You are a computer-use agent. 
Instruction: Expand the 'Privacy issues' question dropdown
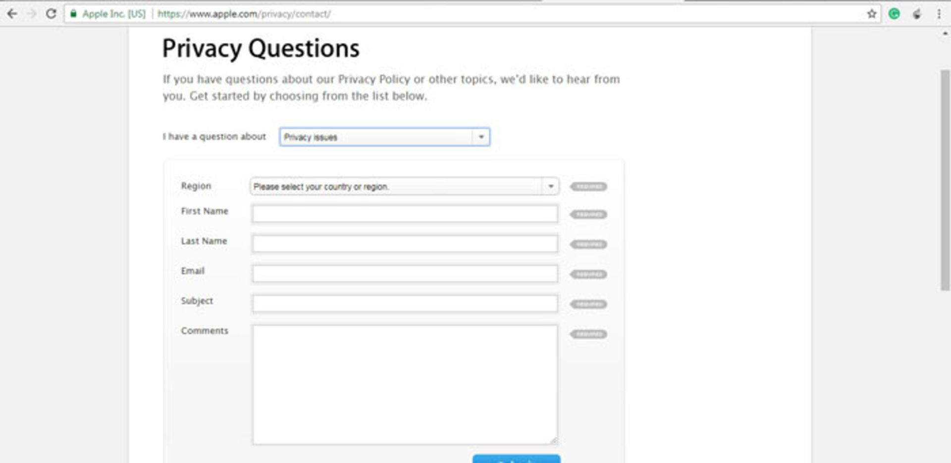[x=384, y=137]
